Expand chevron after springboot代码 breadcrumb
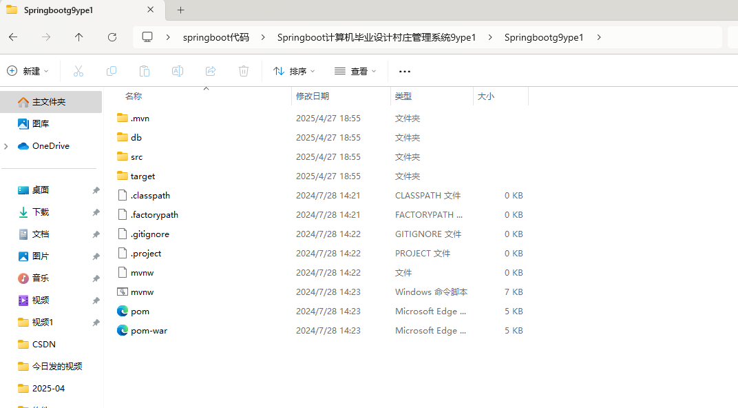Screen dimensions: 738x408 point(262,37)
